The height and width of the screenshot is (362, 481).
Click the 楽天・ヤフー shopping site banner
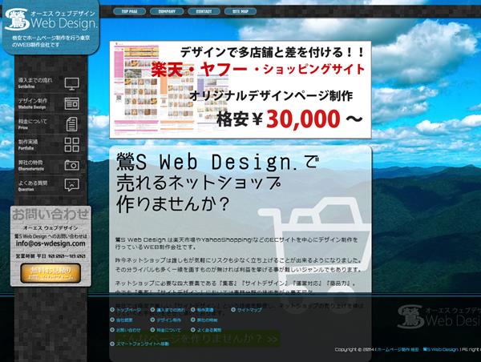(240, 90)
